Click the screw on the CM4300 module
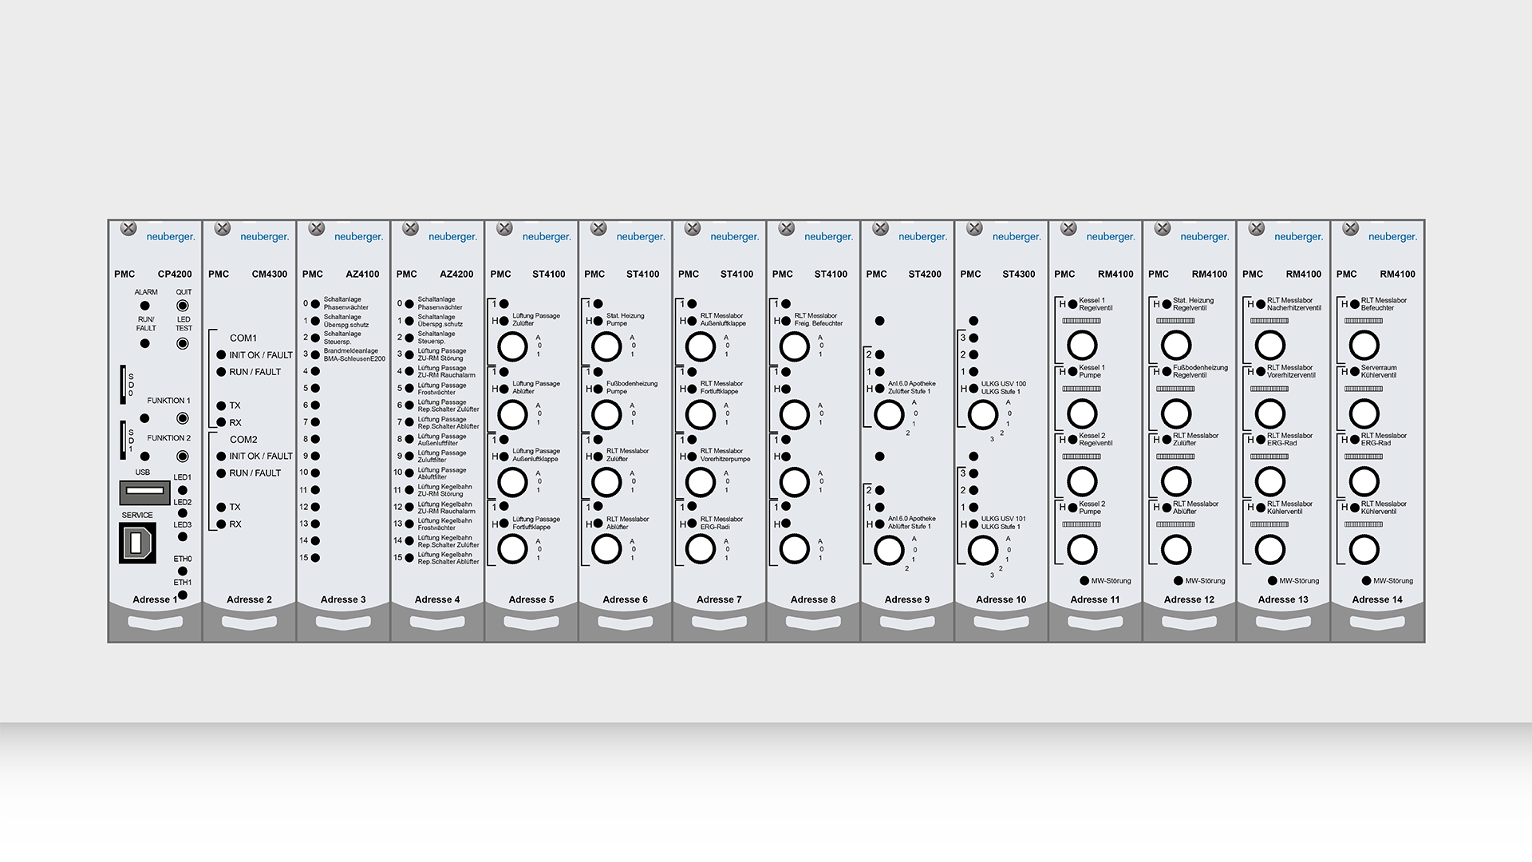The width and height of the screenshot is (1532, 862). click(x=223, y=229)
